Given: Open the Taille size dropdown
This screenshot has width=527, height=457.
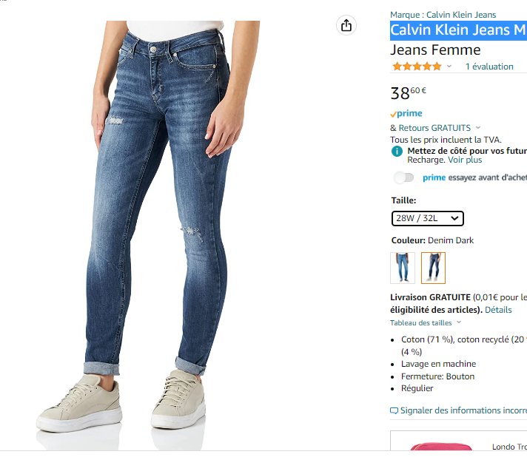Looking at the screenshot, I should coord(428,218).
